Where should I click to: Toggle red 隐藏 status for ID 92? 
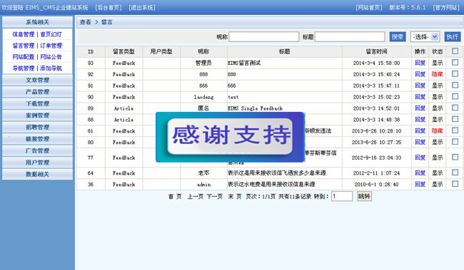pyautogui.click(x=438, y=74)
